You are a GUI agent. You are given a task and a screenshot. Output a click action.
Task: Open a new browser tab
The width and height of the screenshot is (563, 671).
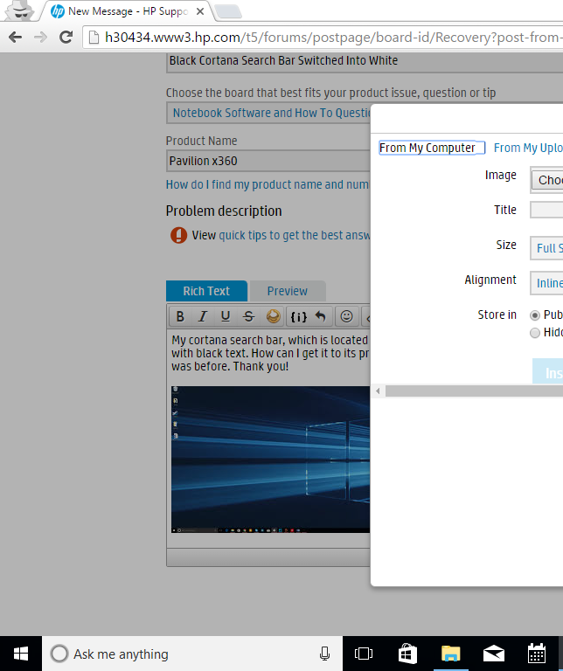point(228,11)
